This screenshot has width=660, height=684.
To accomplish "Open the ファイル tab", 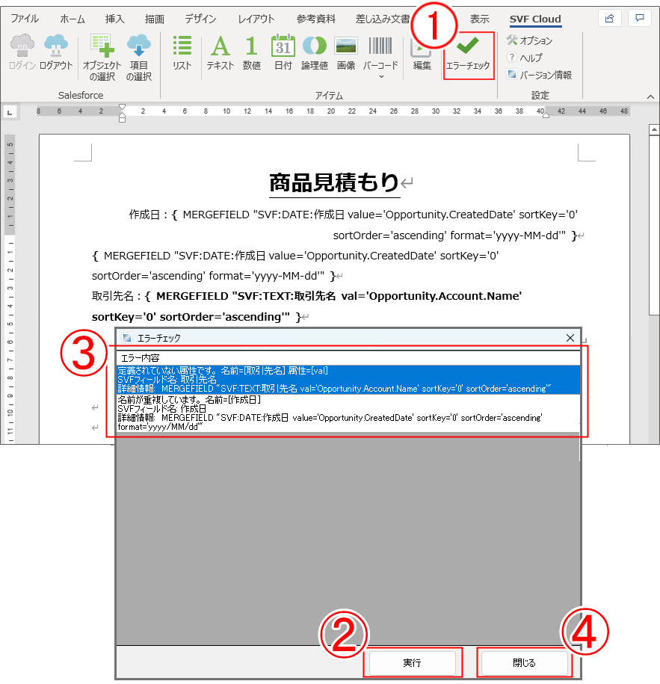I will coord(25,19).
